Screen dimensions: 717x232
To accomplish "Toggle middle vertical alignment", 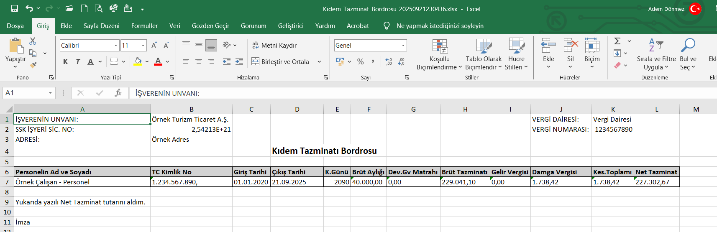I will [199, 45].
